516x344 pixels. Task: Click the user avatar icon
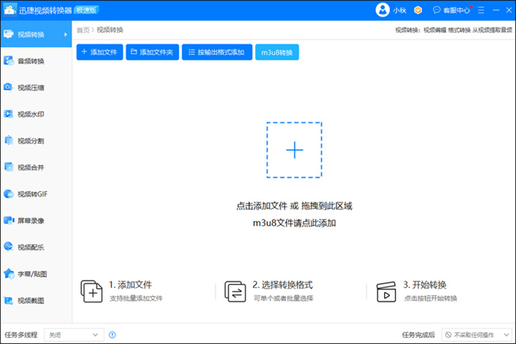(x=383, y=10)
